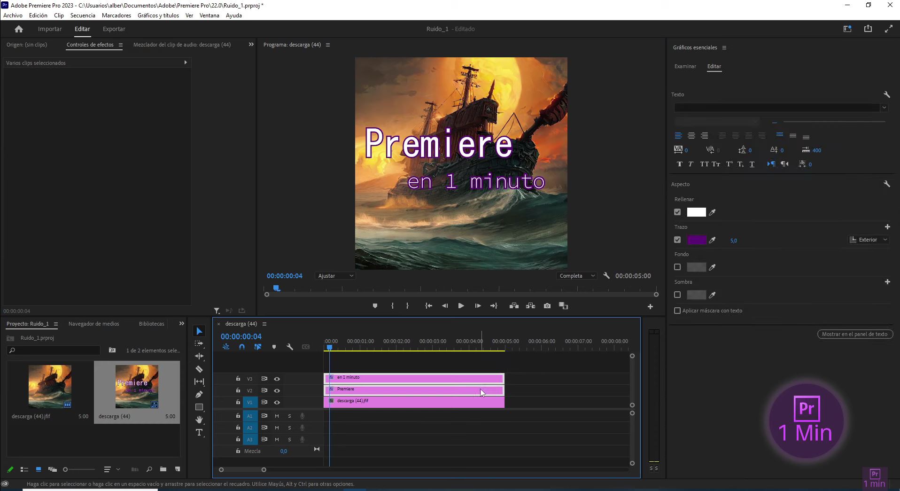Toggle V3 track lock

[x=238, y=379]
